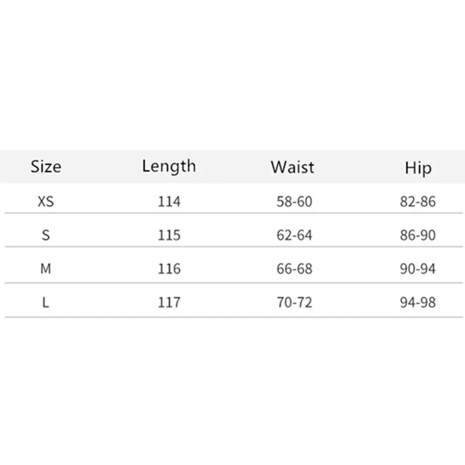This screenshot has width=465, height=465.
Task: Click the M size row label
Action: pos(46,269)
